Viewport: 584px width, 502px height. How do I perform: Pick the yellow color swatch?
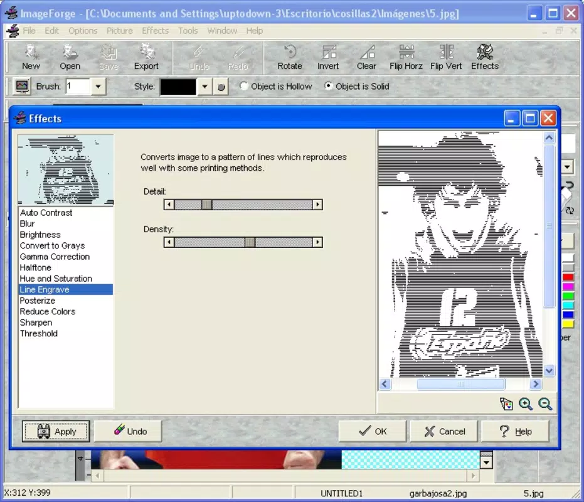(568, 324)
